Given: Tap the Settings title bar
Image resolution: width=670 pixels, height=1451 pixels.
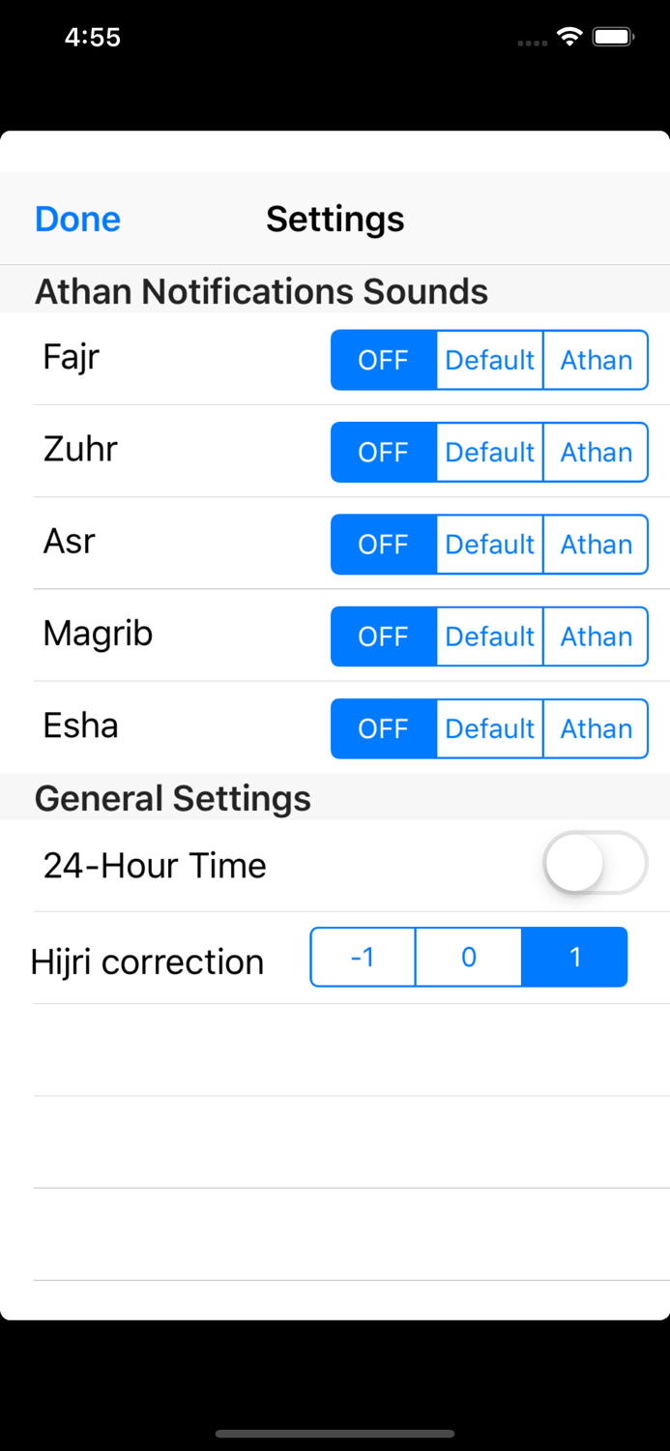Looking at the screenshot, I should tap(335, 219).
